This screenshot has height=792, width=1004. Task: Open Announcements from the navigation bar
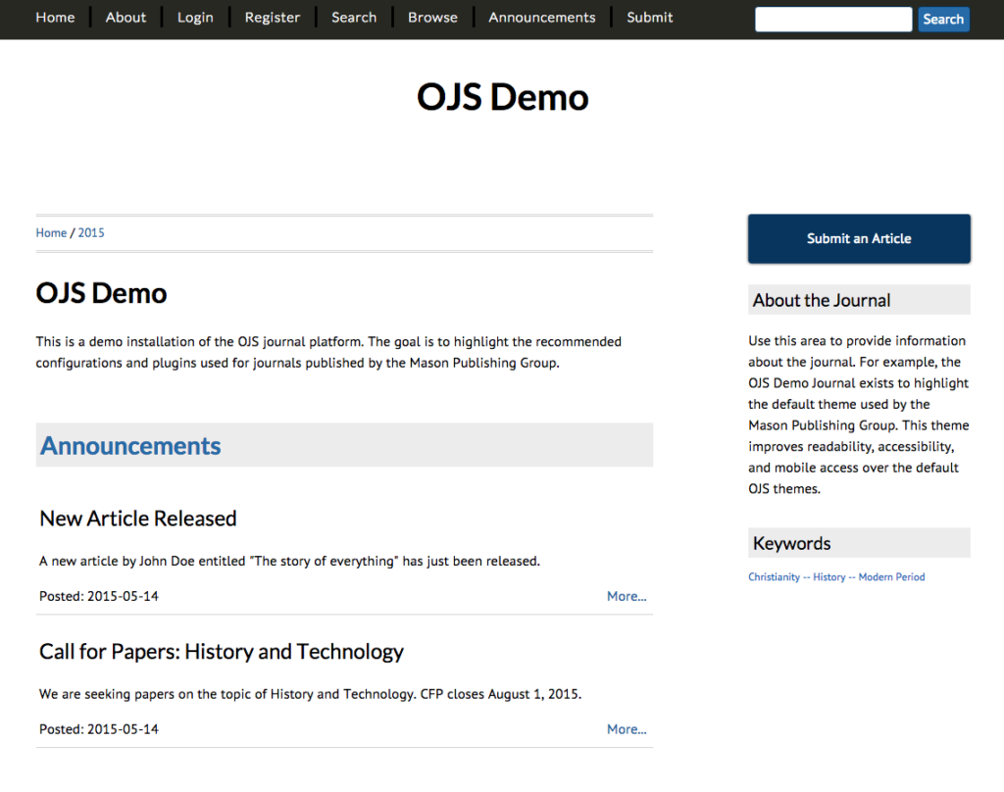click(541, 17)
